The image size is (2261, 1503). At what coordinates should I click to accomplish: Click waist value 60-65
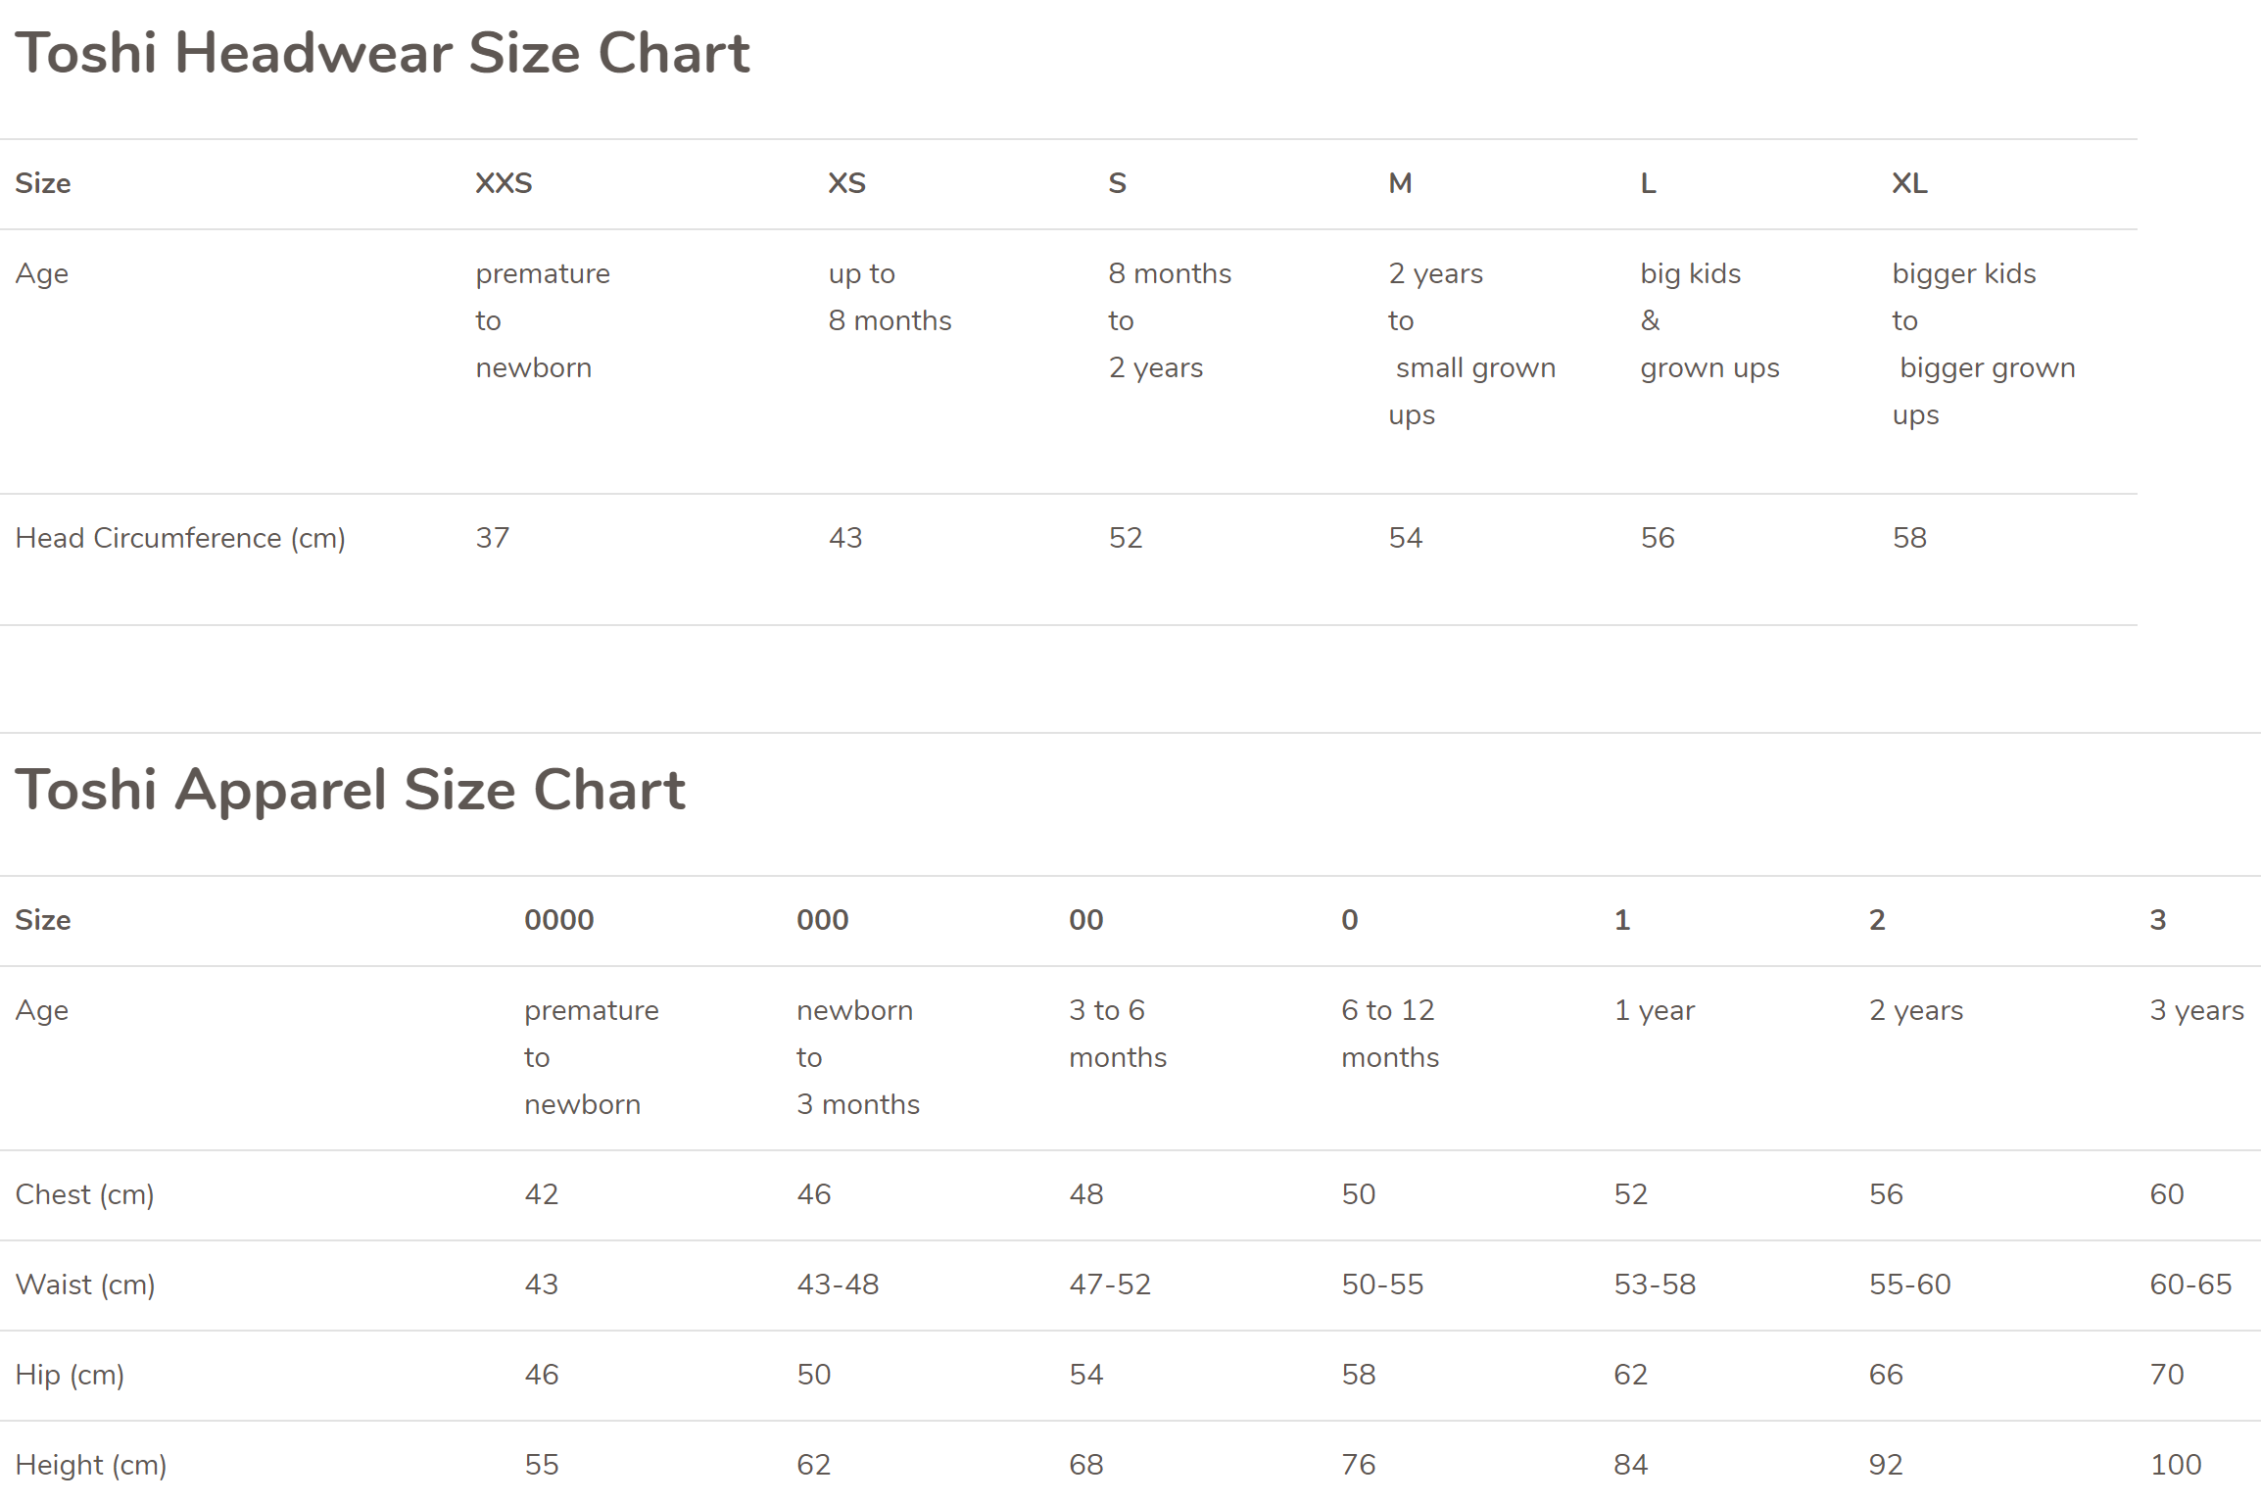(x=2190, y=1285)
